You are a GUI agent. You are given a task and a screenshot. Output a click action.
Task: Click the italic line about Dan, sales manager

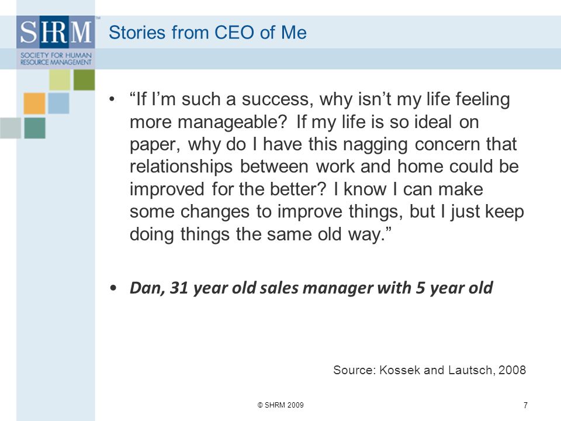click(x=311, y=288)
